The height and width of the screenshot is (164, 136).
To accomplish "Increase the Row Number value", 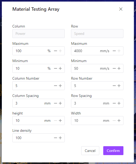I will point(119,86).
